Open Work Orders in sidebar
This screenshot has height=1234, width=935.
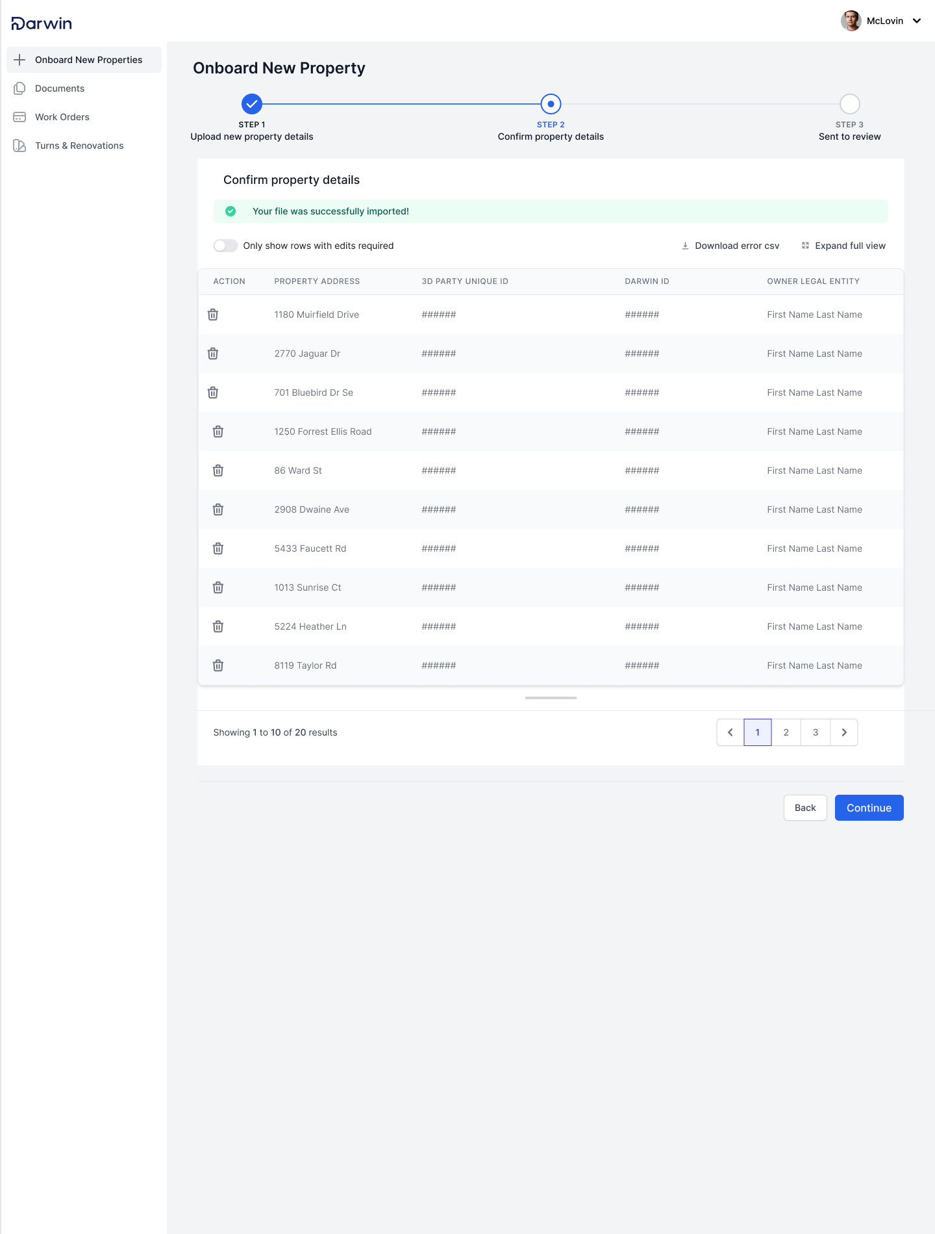point(84,117)
